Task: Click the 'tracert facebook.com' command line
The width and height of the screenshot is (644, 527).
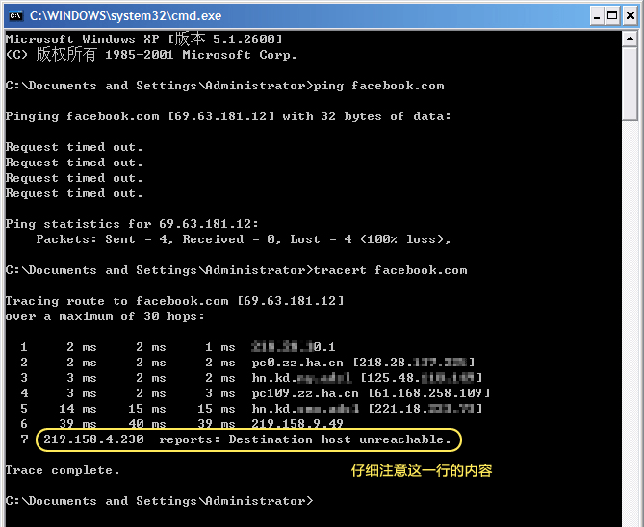Action: click(236, 270)
